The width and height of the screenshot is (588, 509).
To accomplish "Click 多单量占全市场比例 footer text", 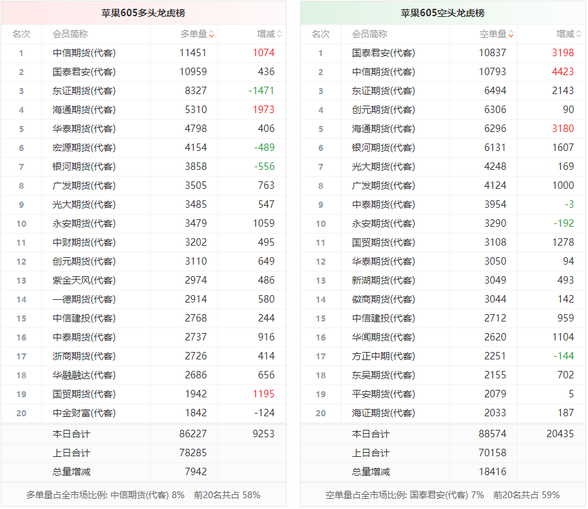I will (106, 495).
